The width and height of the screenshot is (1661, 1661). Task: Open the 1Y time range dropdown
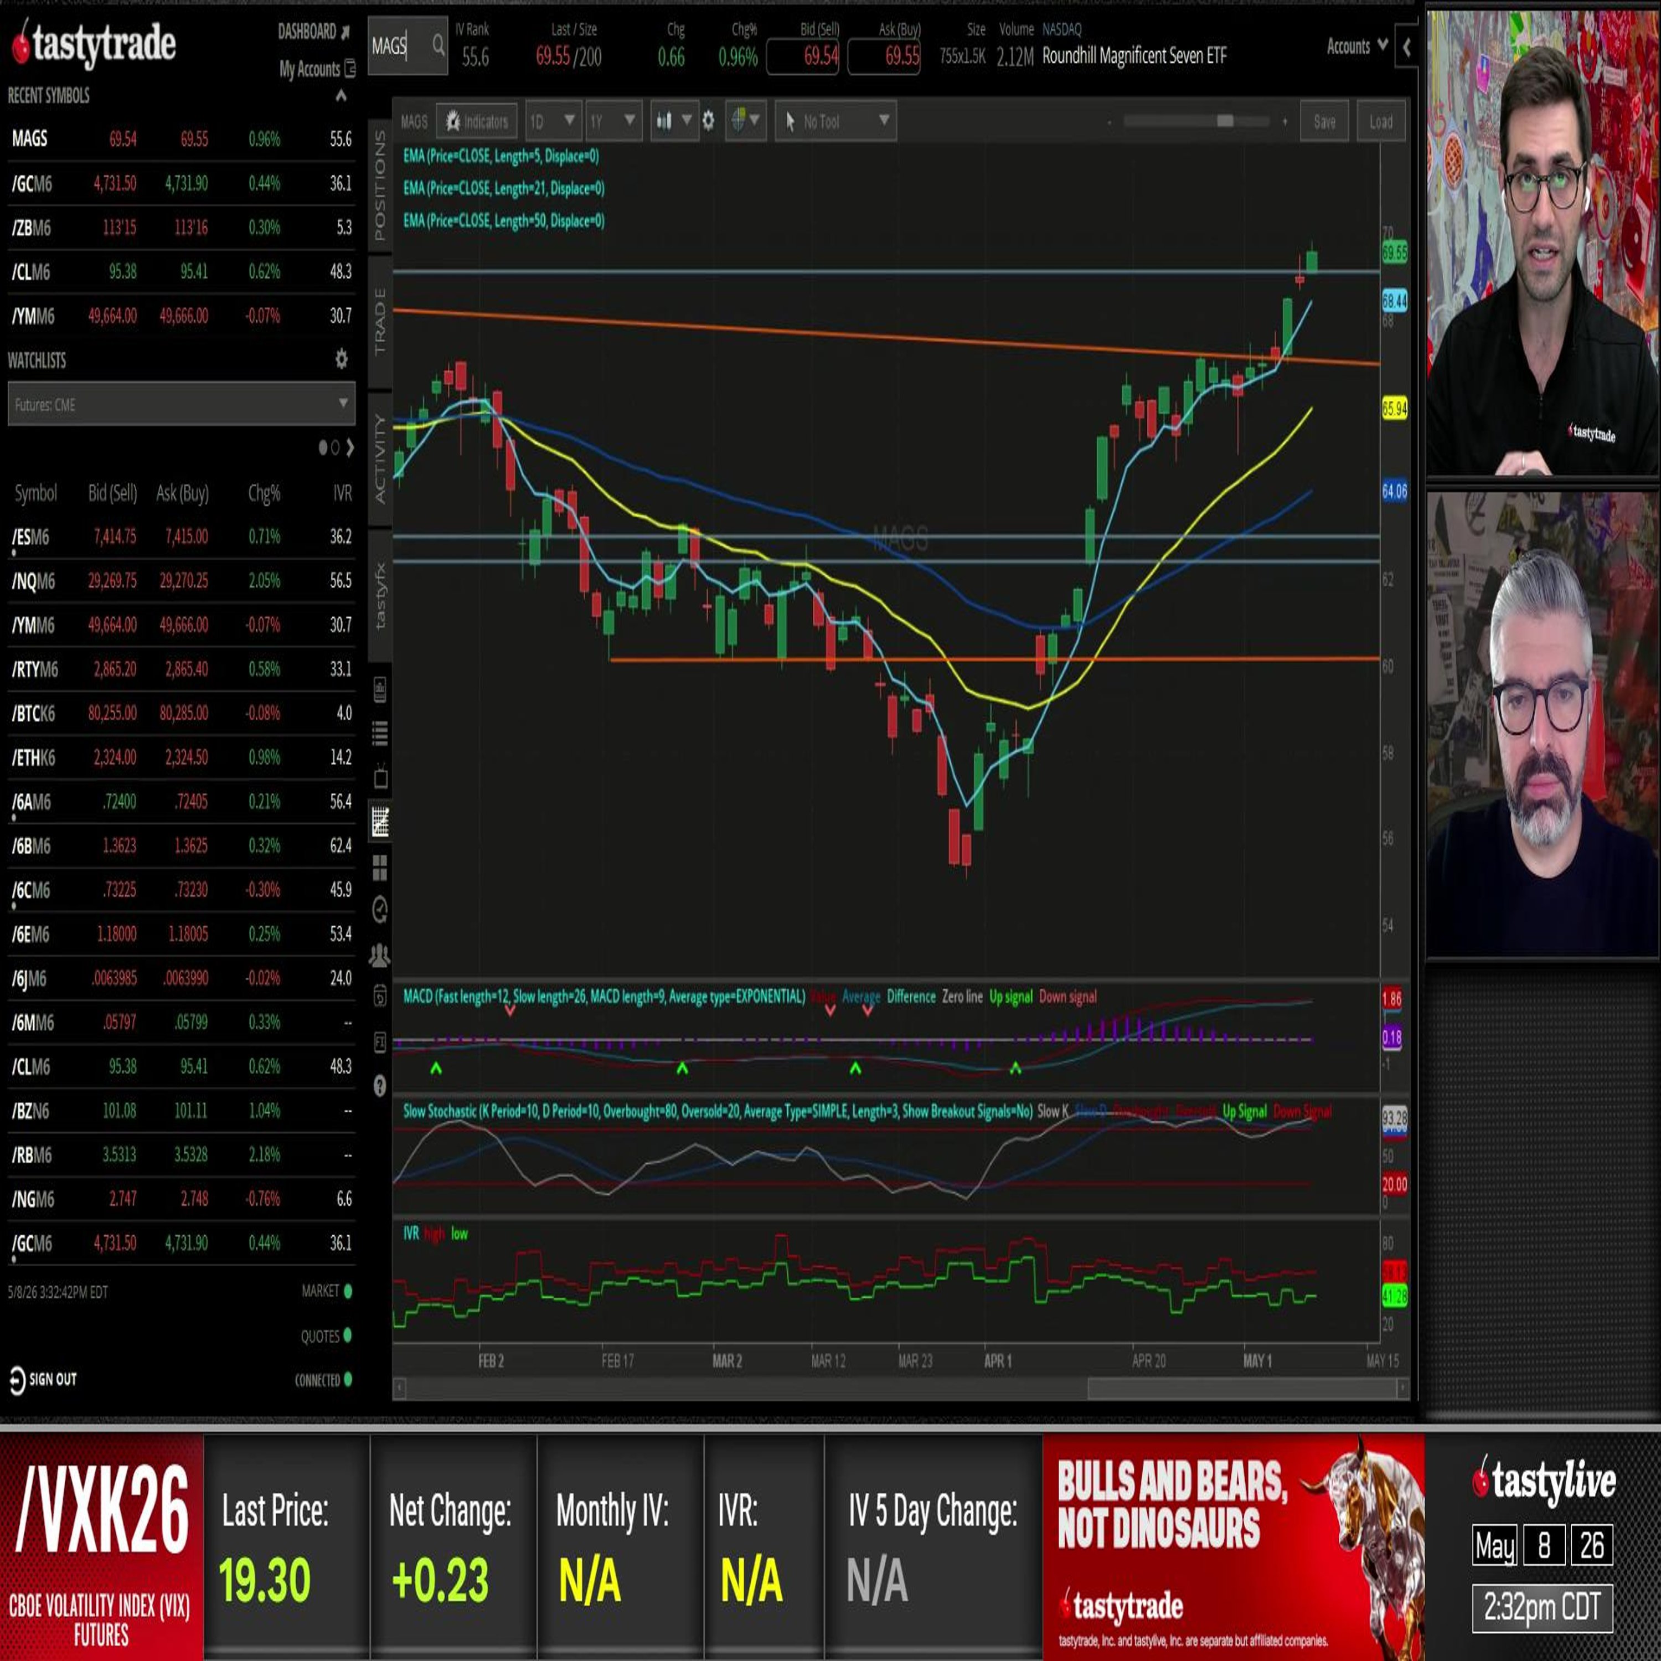[x=613, y=121]
